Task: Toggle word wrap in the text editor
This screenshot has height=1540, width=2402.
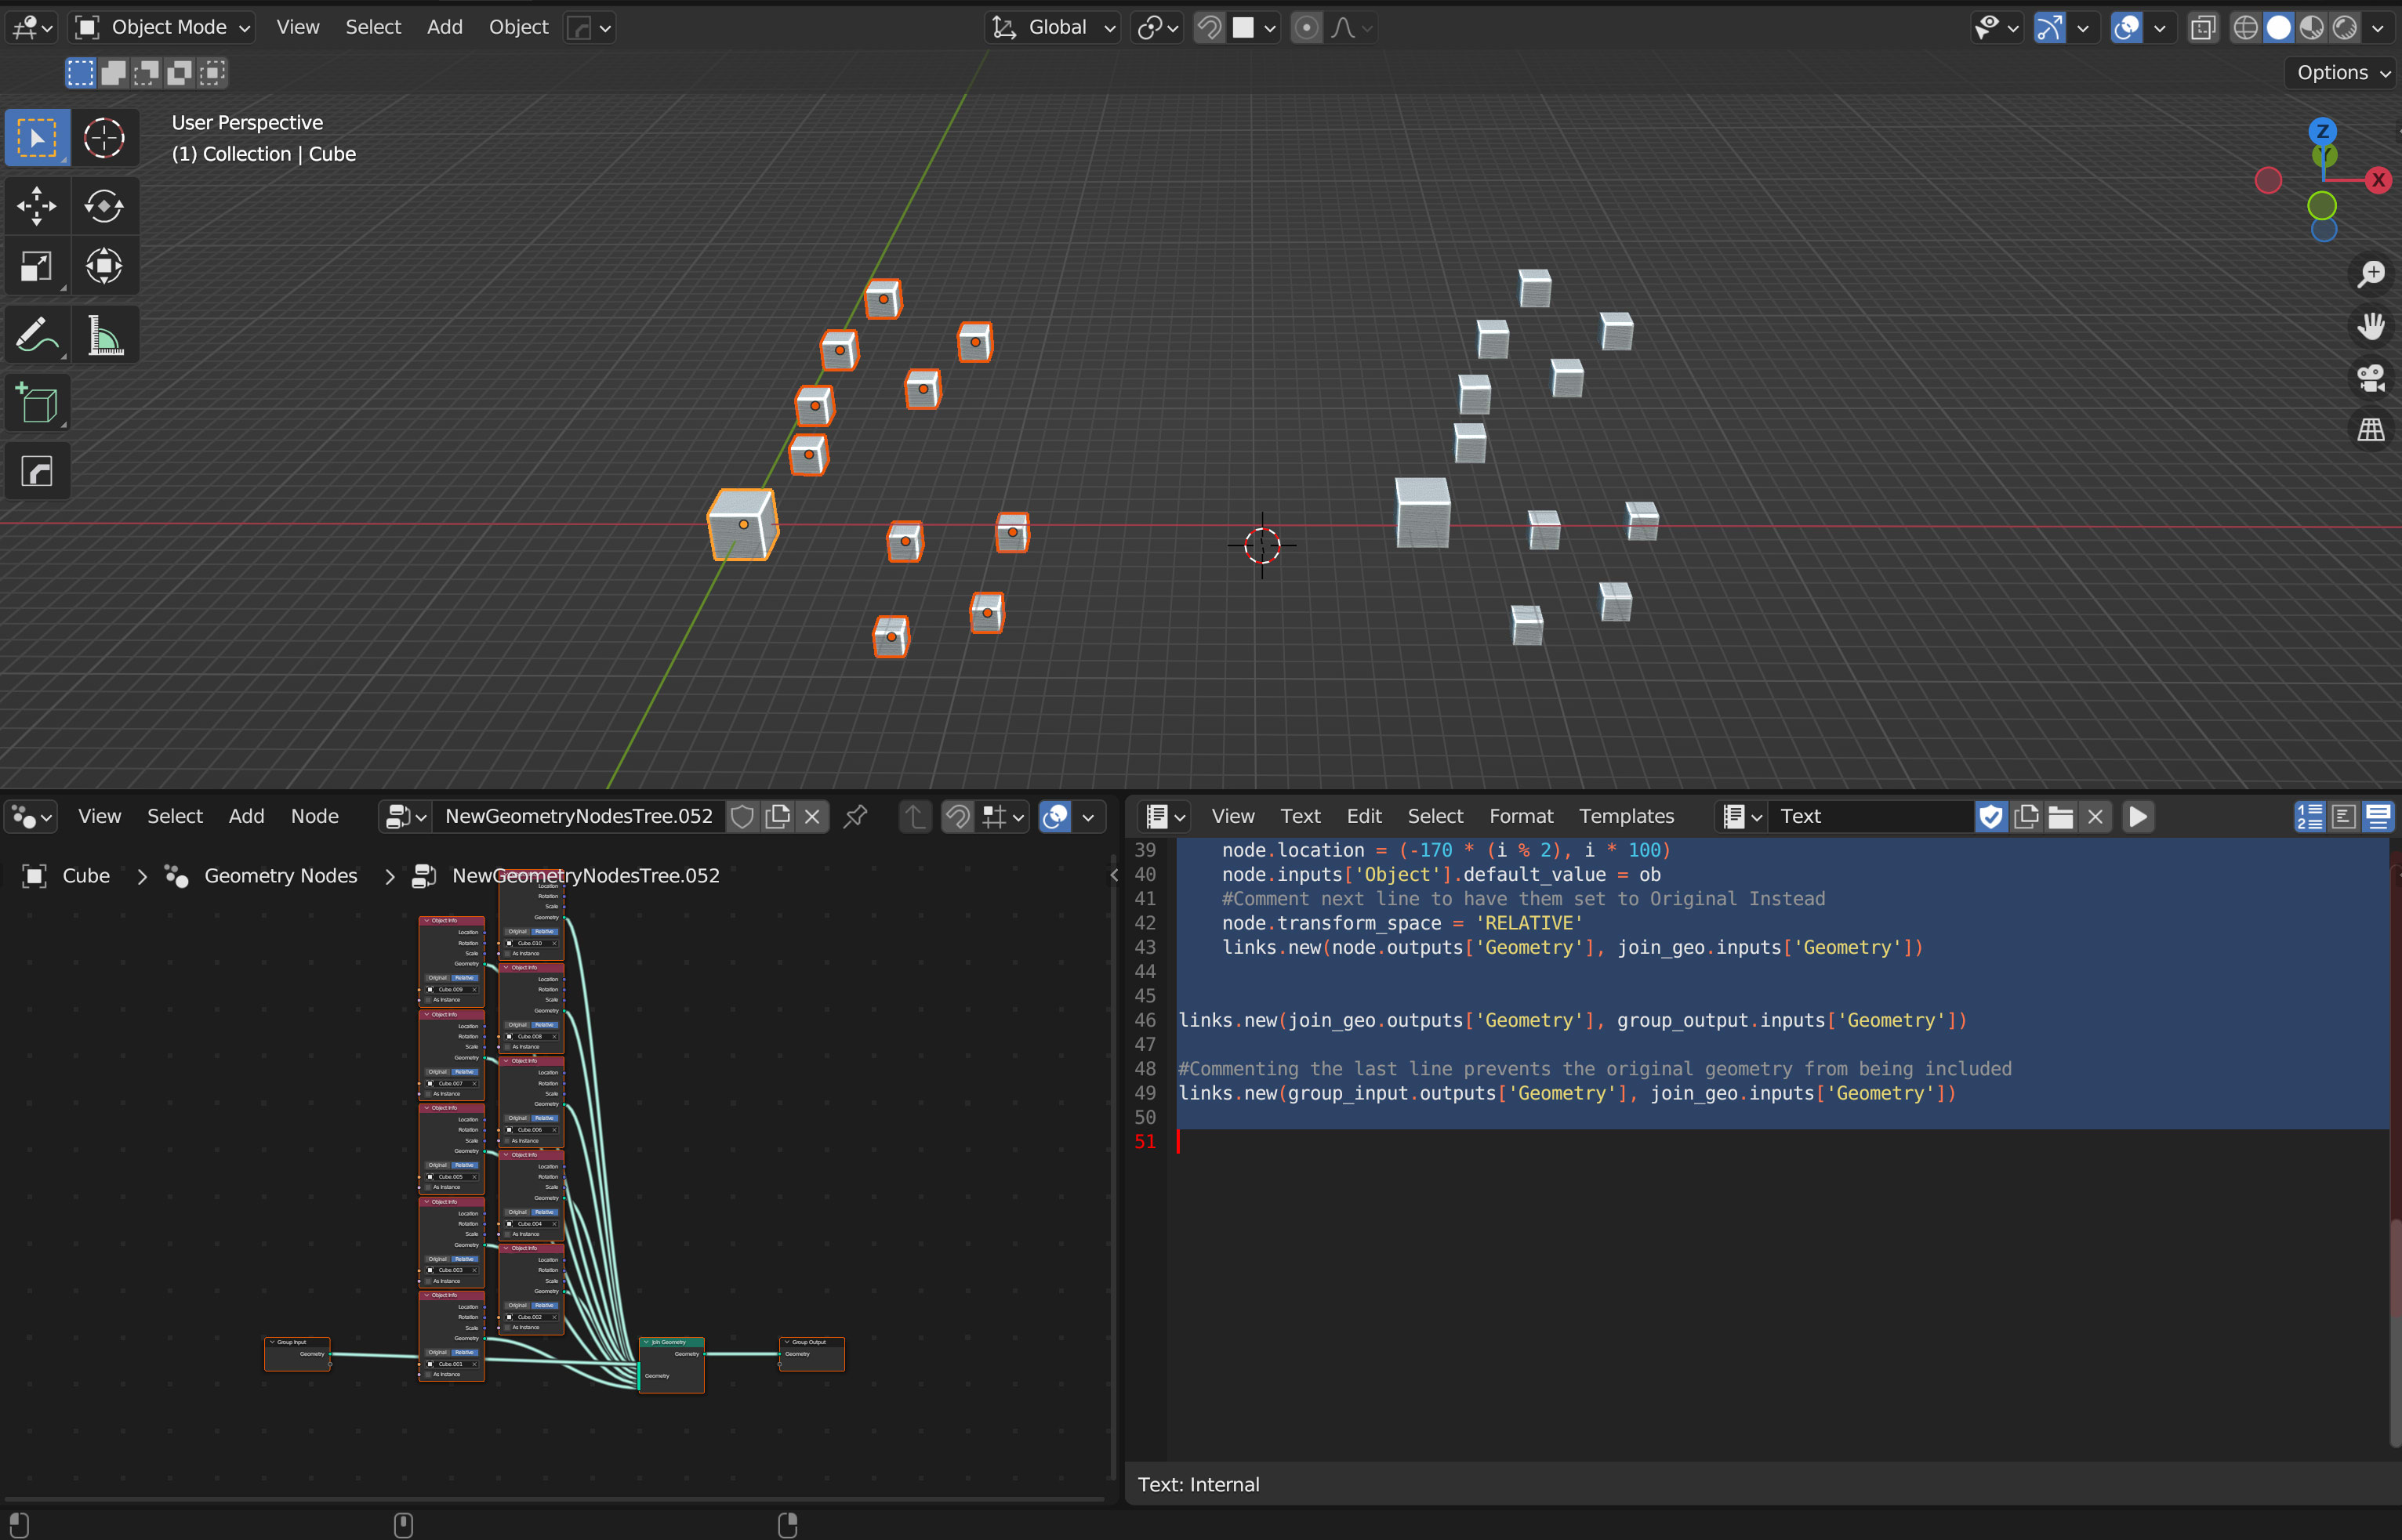Action: 2343,817
